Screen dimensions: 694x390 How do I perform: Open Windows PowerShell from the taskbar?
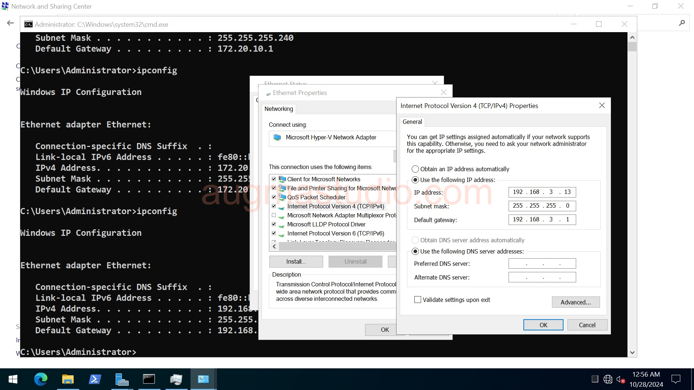pyautogui.click(x=95, y=379)
